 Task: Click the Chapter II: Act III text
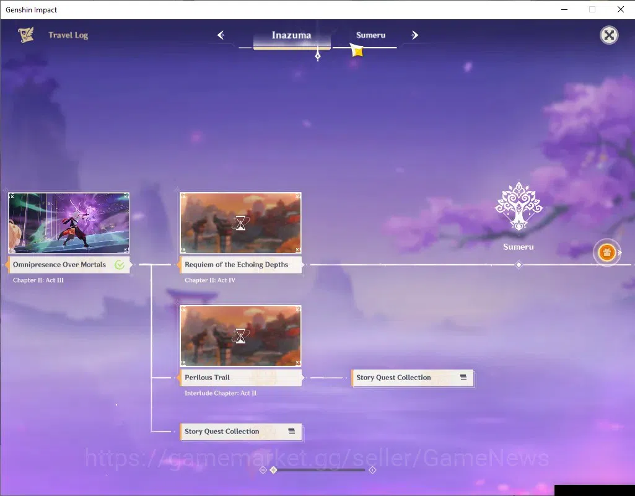(x=38, y=280)
